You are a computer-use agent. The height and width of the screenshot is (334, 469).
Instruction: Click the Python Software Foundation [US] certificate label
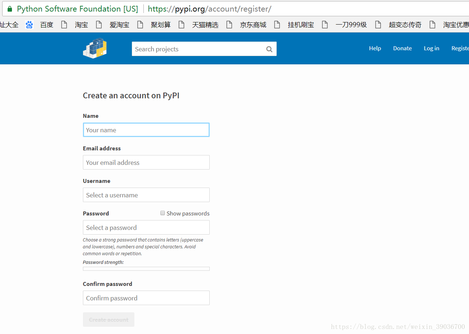[x=78, y=9]
